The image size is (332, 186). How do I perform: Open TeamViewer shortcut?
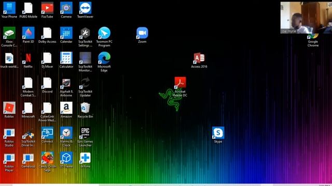(x=85, y=8)
